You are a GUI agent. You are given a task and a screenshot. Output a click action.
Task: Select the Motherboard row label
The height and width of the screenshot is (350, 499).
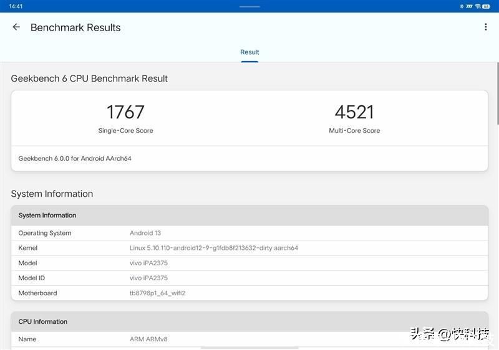coord(37,293)
